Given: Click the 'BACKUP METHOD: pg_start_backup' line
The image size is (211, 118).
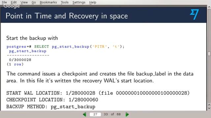Looking at the screenshot, I should 51,107.
